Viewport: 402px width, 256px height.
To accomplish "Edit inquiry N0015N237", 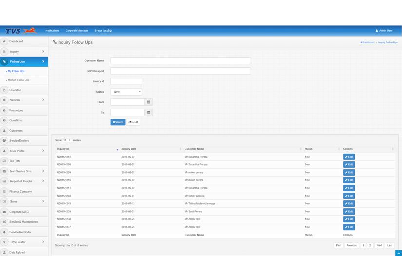I will (349, 227).
